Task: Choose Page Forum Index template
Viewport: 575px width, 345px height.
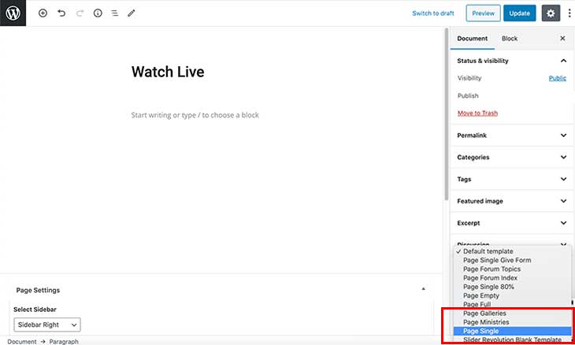Action: pos(512,278)
